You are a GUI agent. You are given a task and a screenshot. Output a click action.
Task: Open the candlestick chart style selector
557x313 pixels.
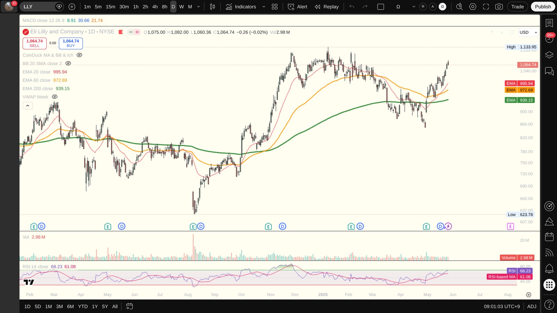(x=212, y=7)
